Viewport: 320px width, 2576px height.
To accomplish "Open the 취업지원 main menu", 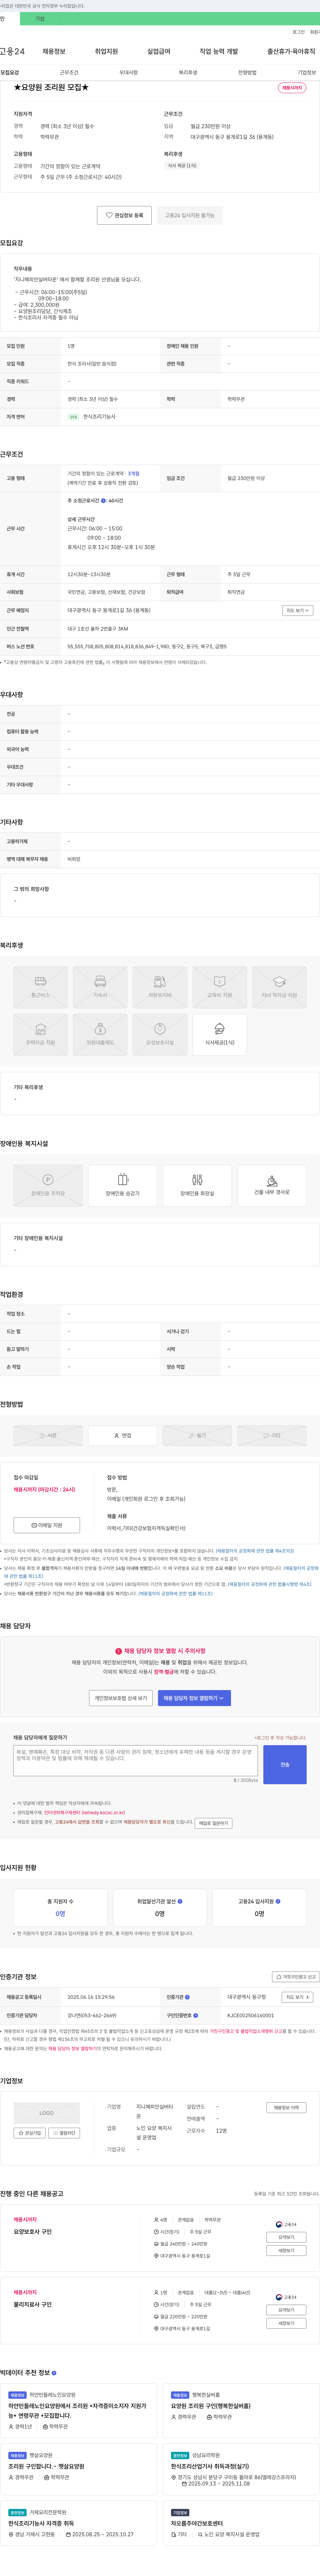I will (x=106, y=51).
